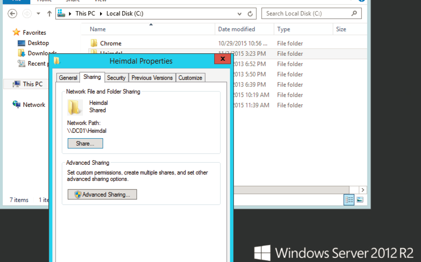Open Network from the navigation pane
The width and height of the screenshot is (421, 262).
click(34, 105)
